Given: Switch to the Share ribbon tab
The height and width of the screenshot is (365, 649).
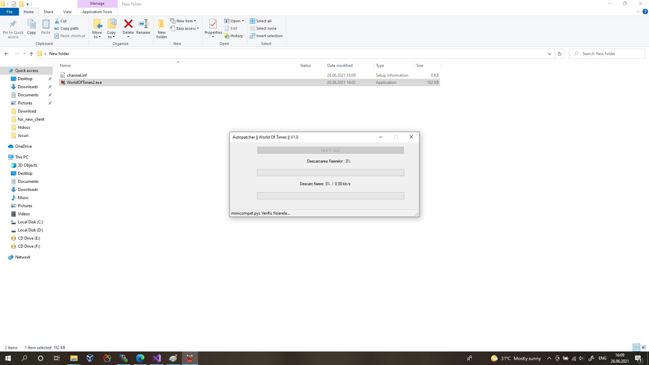Looking at the screenshot, I should pos(48,12).
